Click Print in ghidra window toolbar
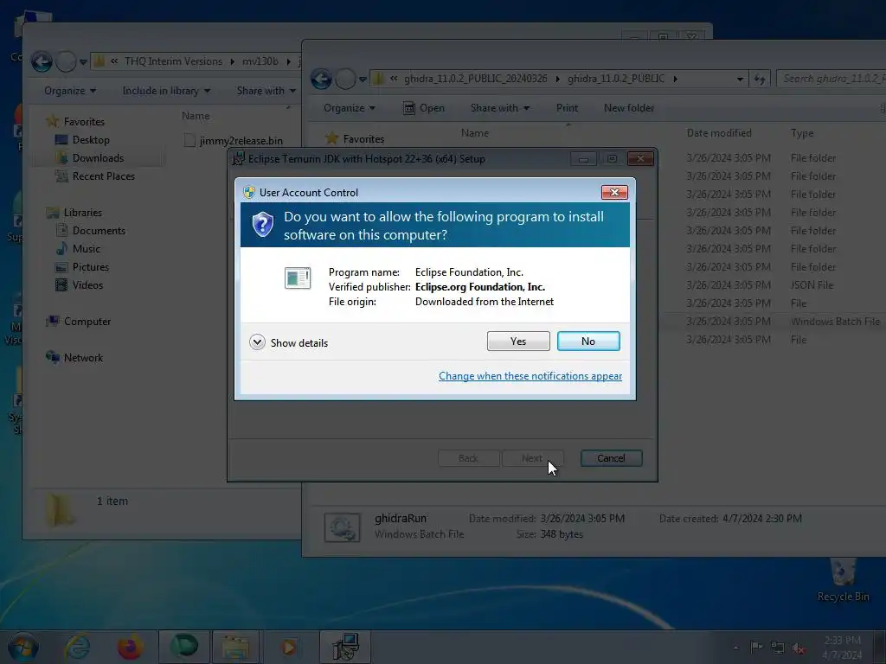The height and width of the screenshot is (664, 886). tap(567, 108)
